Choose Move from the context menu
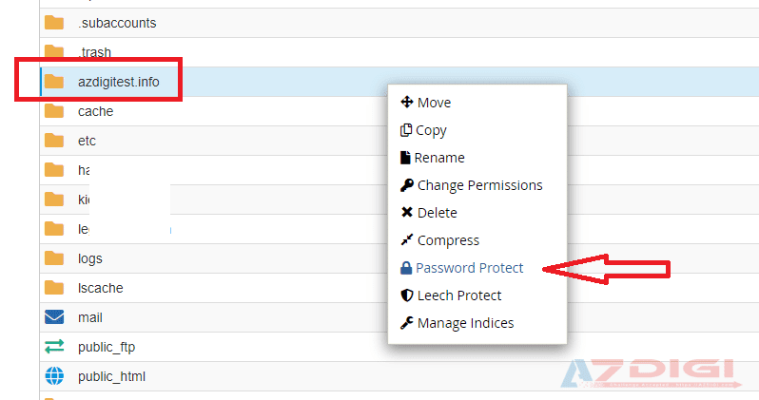 pyautogui.click(x=434, y=103)
